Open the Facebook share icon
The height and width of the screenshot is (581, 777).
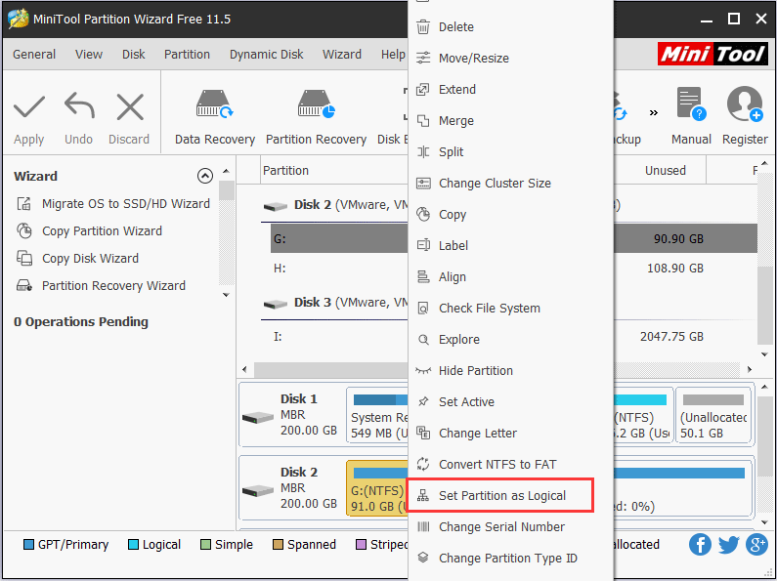pyautogui.click(x=700, y=544)
